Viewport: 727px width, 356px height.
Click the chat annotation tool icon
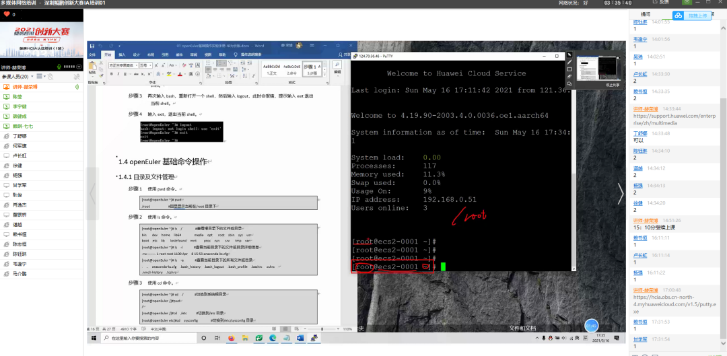[569, 84]
